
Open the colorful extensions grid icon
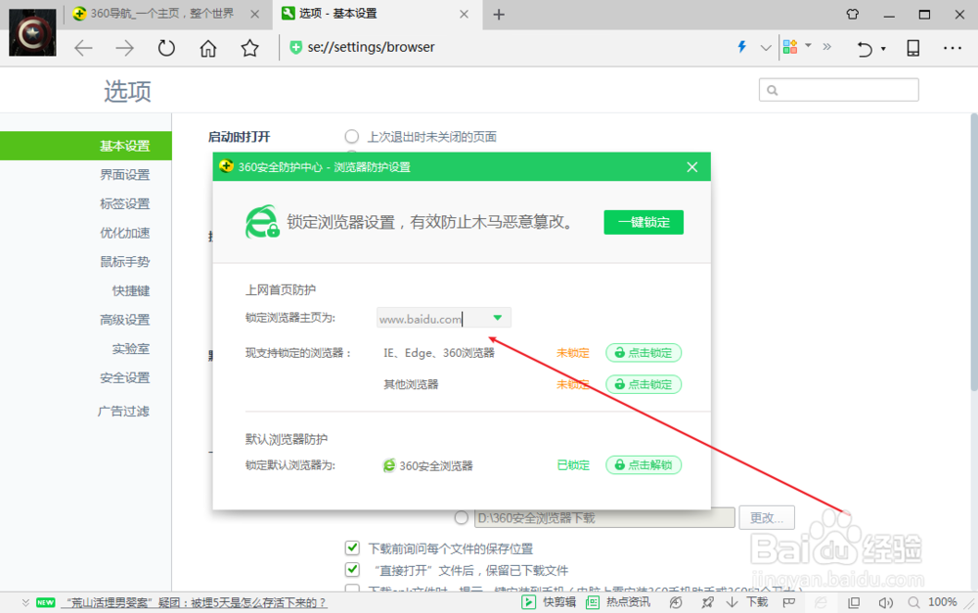[x=790, y=47]
